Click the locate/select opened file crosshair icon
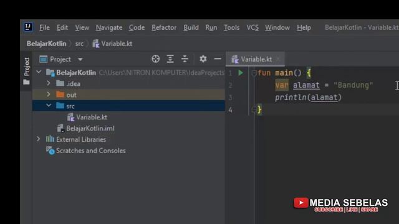The width and height of the screenshot is (399, 224). click(155, 59)
